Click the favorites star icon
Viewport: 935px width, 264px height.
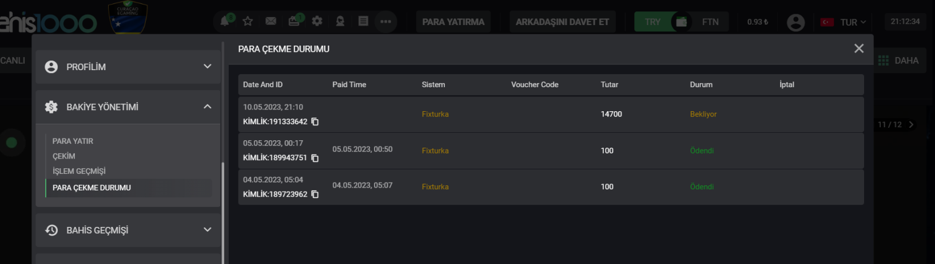(248, 21)
